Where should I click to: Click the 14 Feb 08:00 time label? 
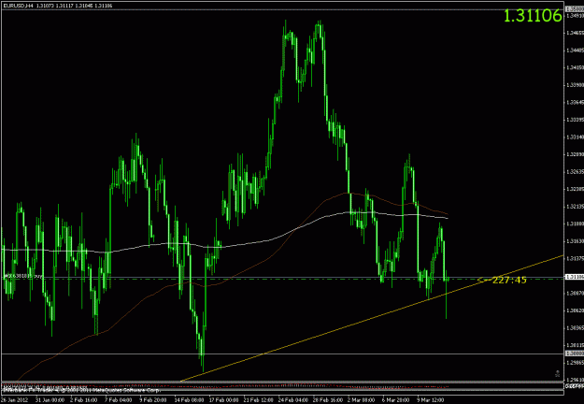click(189, 400)
